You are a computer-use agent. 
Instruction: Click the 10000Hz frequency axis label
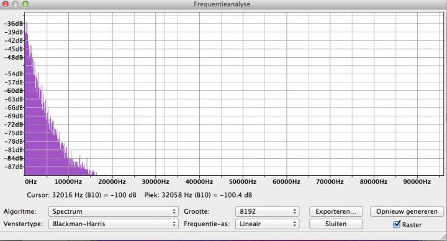click(68, 182)
